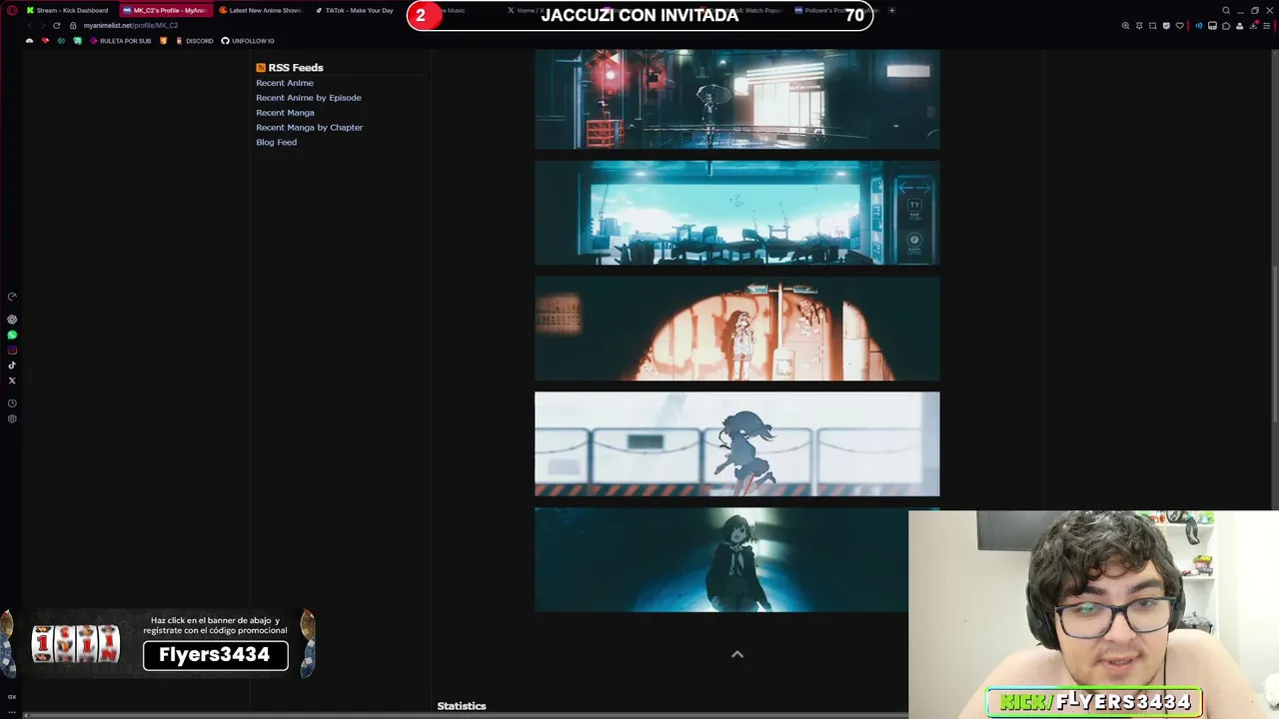Open Recent Manga by Chapter feed link

coord(310,128)
